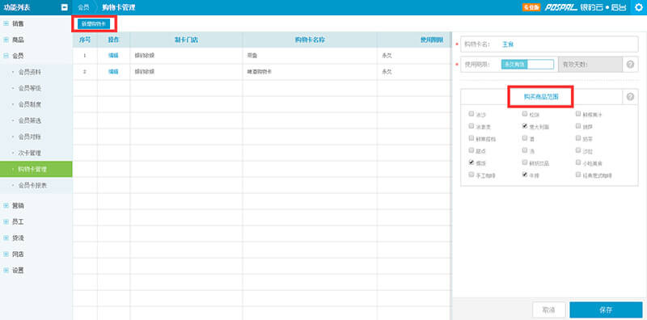Expand the 营销 section in the sidebar
647x320 pixels.
coord(6,205)
